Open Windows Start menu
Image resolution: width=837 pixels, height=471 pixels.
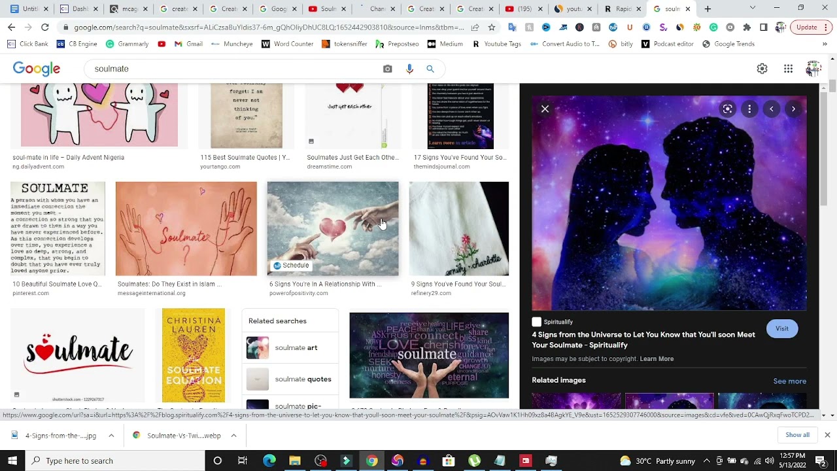12,461
